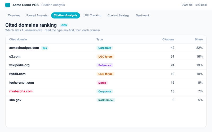
Task: Click the 31 citations value for g2.com
Action: [x=173, y=56]
